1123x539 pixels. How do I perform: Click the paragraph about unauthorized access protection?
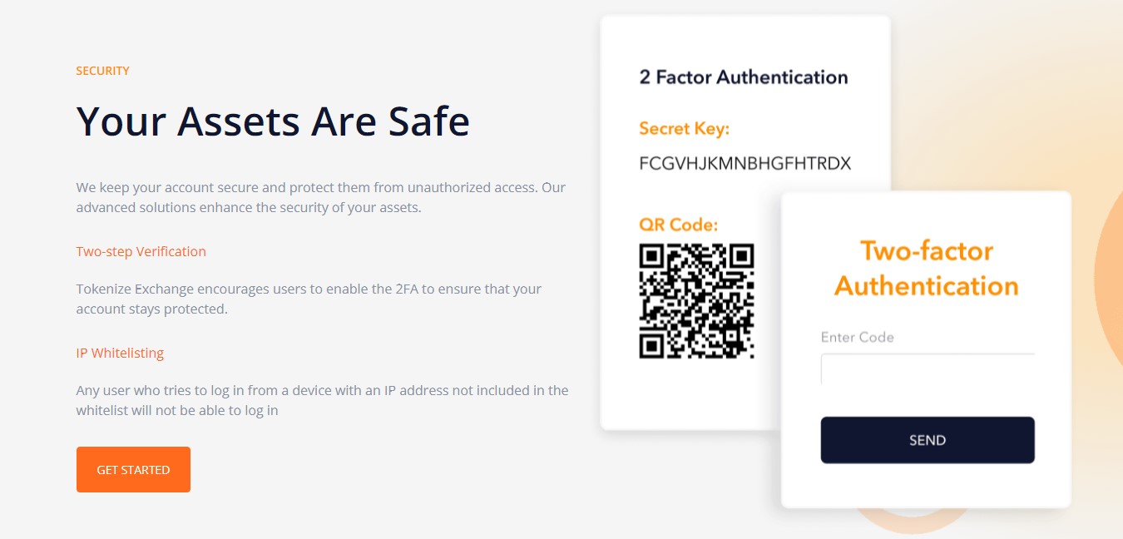[x=321, y=197]
